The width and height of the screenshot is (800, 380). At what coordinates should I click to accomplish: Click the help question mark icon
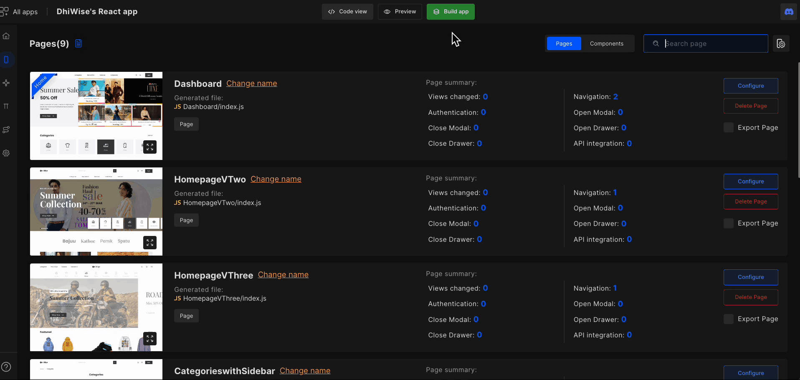click(x=6, y=367)
